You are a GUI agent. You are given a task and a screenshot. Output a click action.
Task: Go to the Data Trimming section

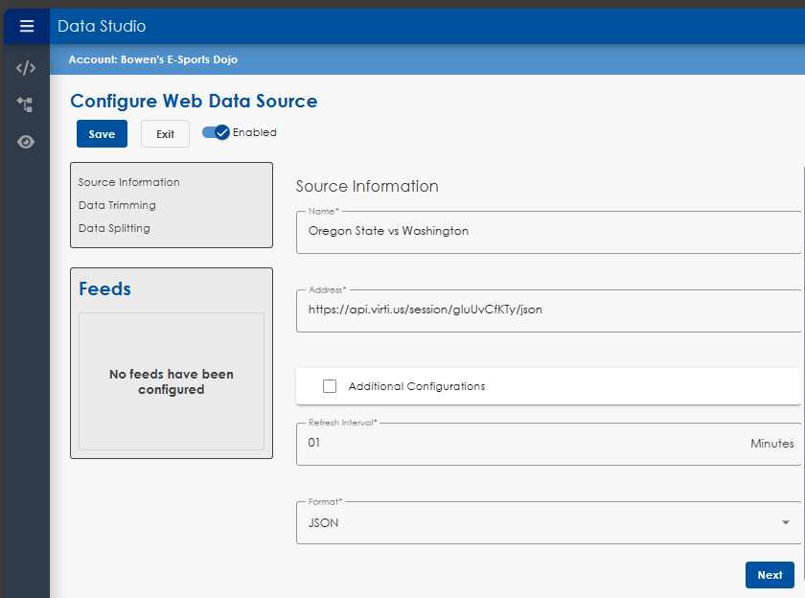[x=117, y=205]
